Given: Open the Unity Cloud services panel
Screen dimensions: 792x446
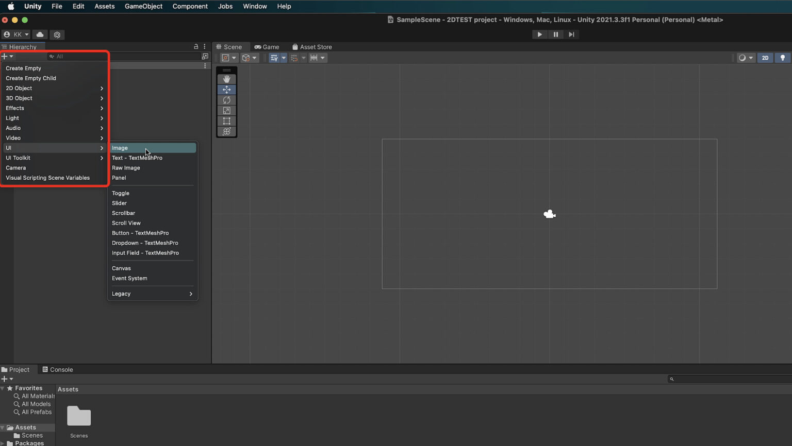Looking at the screenshot, I should click(x=40, y=34).
